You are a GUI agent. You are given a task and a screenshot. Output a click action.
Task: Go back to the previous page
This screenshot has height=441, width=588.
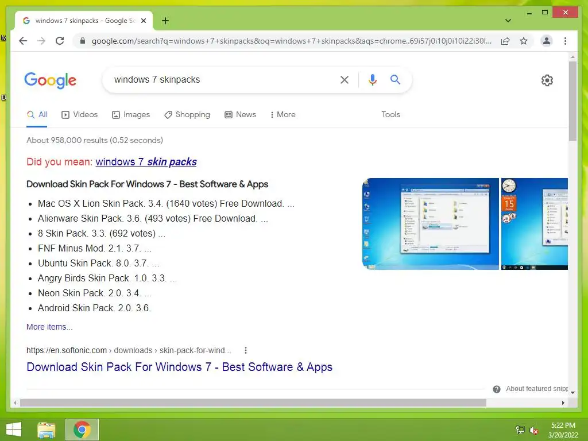[23, 41]
